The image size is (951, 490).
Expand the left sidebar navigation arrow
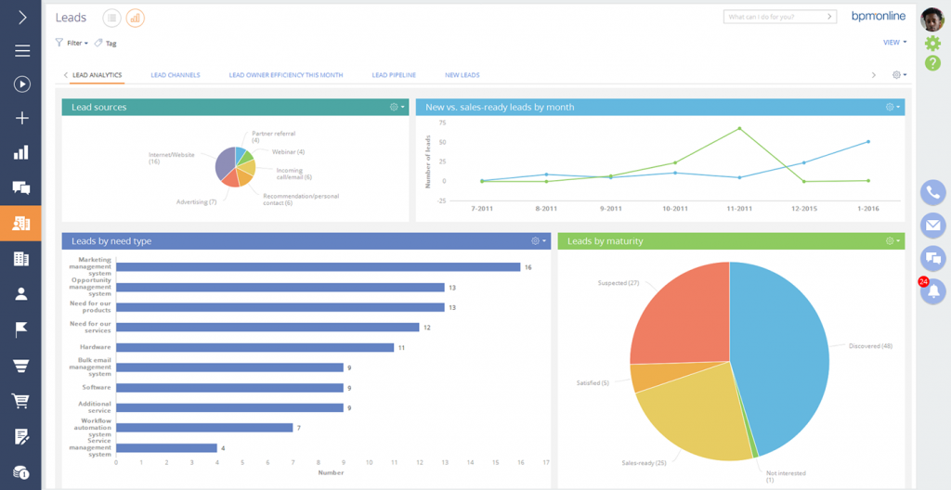(x=21, y=18)
